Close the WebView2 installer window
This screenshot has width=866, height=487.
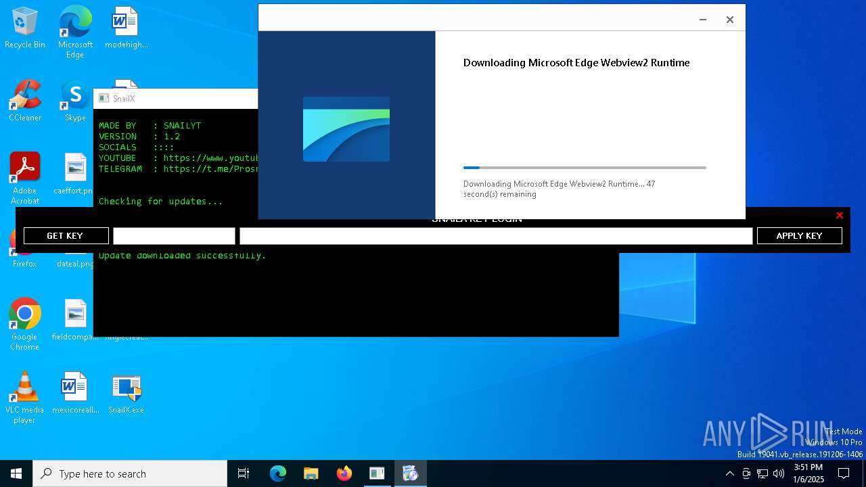[730, 20]
